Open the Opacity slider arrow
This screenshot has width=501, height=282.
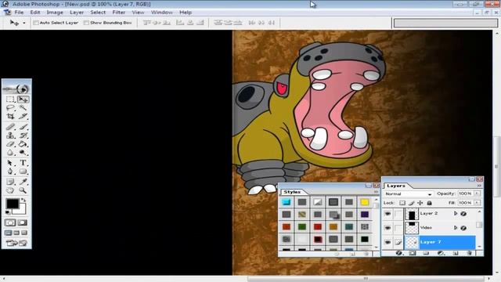pos(477,193)
